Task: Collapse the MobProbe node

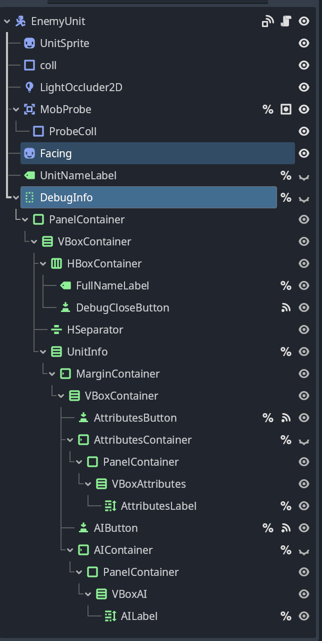Action: pos(15,109)
